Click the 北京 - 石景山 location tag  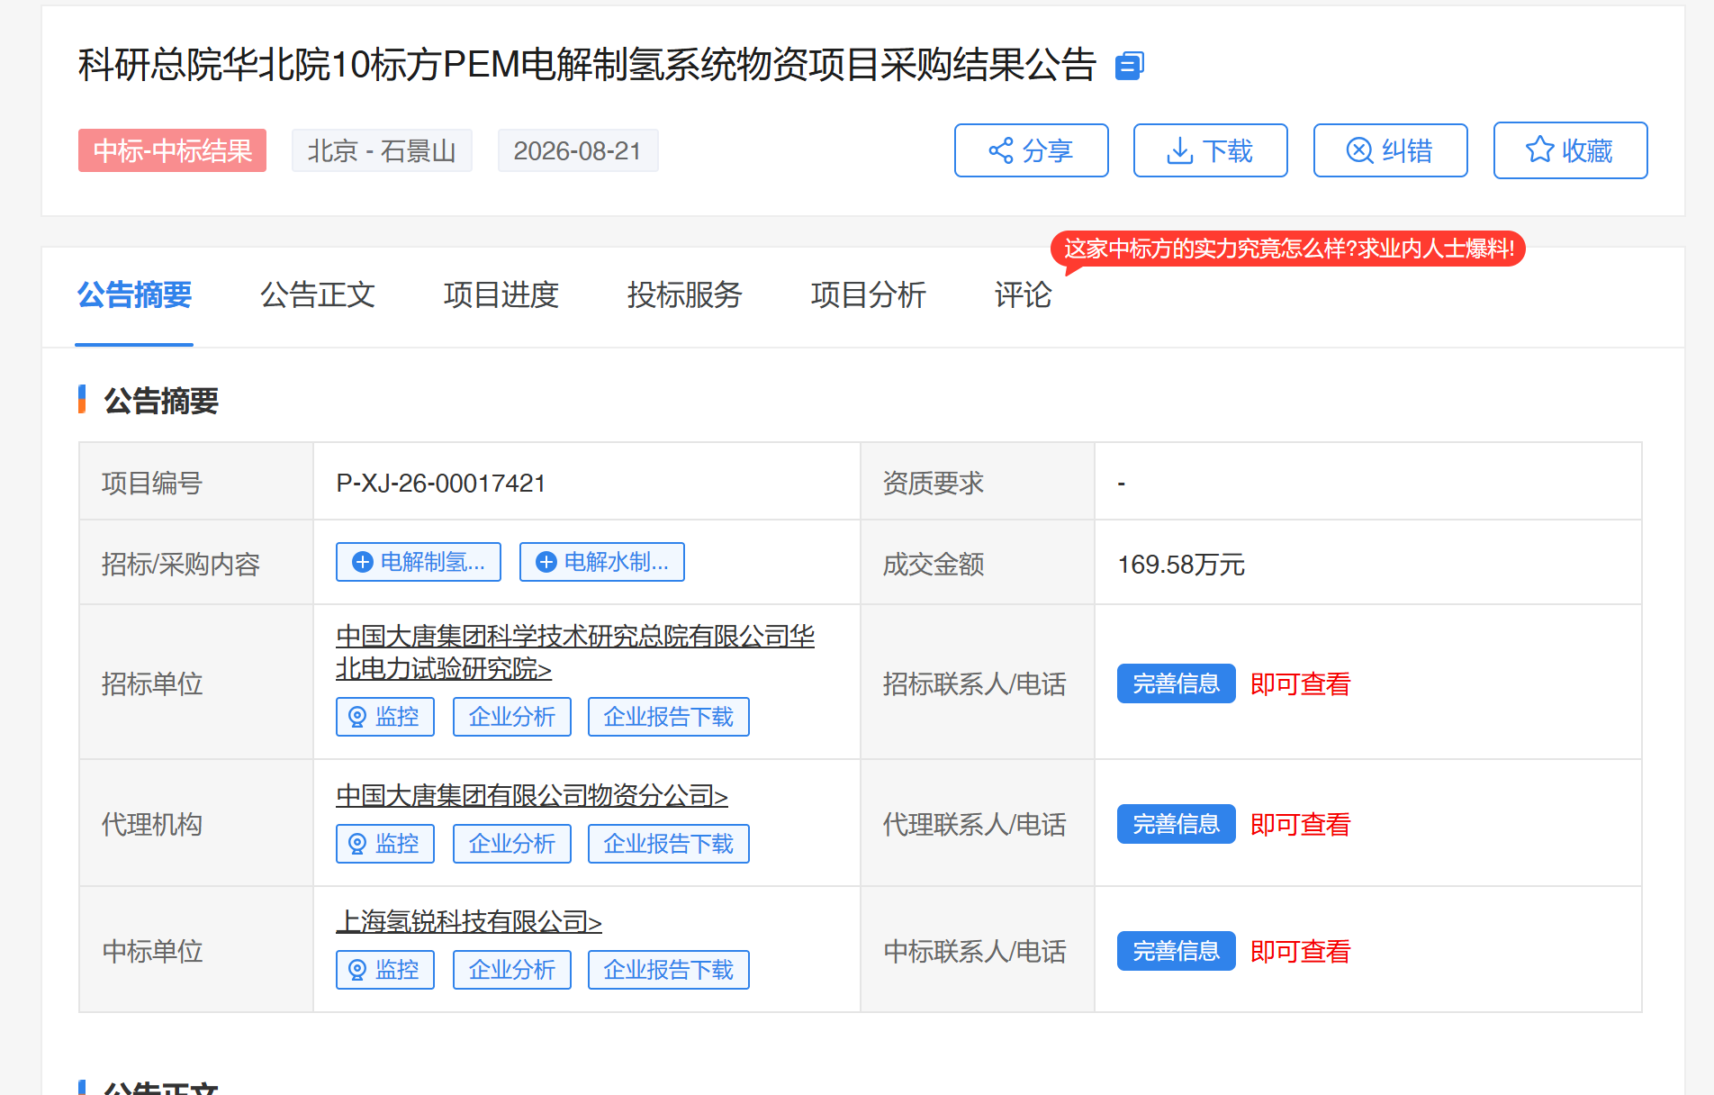(x=382, y=150)
